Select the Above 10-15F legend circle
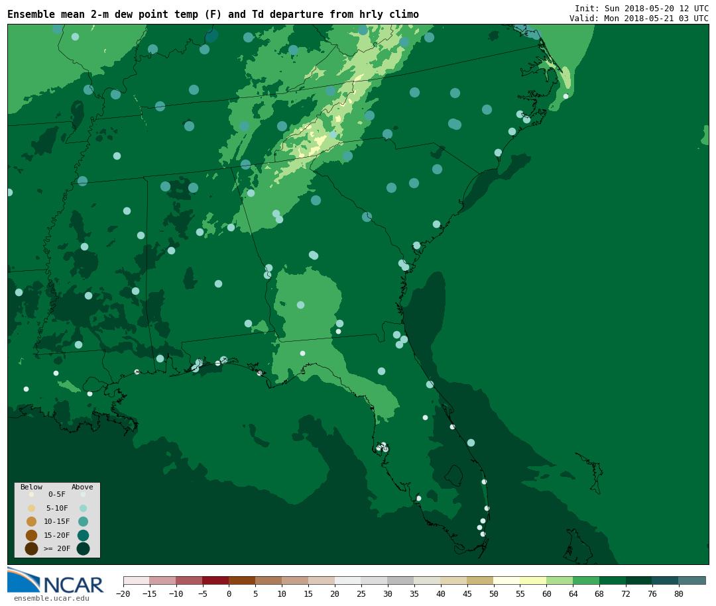The height and width of the screenshot is (606, 716). 83,522
